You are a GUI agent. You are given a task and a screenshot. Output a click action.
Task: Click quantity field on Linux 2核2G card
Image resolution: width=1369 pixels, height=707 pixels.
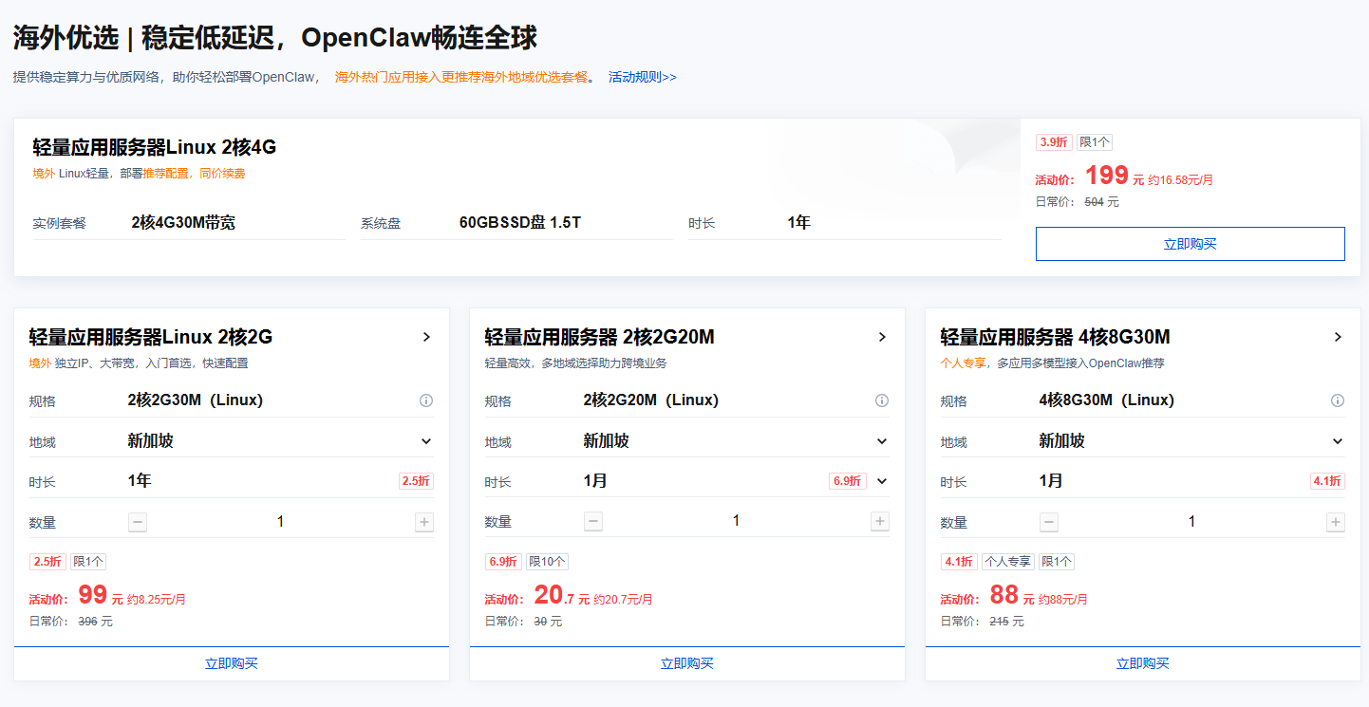pos(281,522)
